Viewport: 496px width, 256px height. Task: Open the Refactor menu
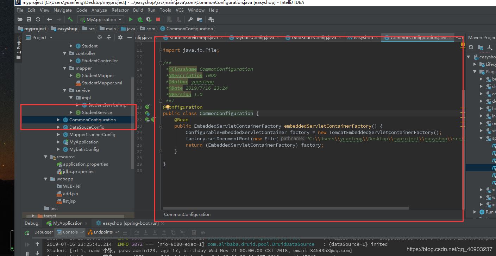(x=120, y=10)
